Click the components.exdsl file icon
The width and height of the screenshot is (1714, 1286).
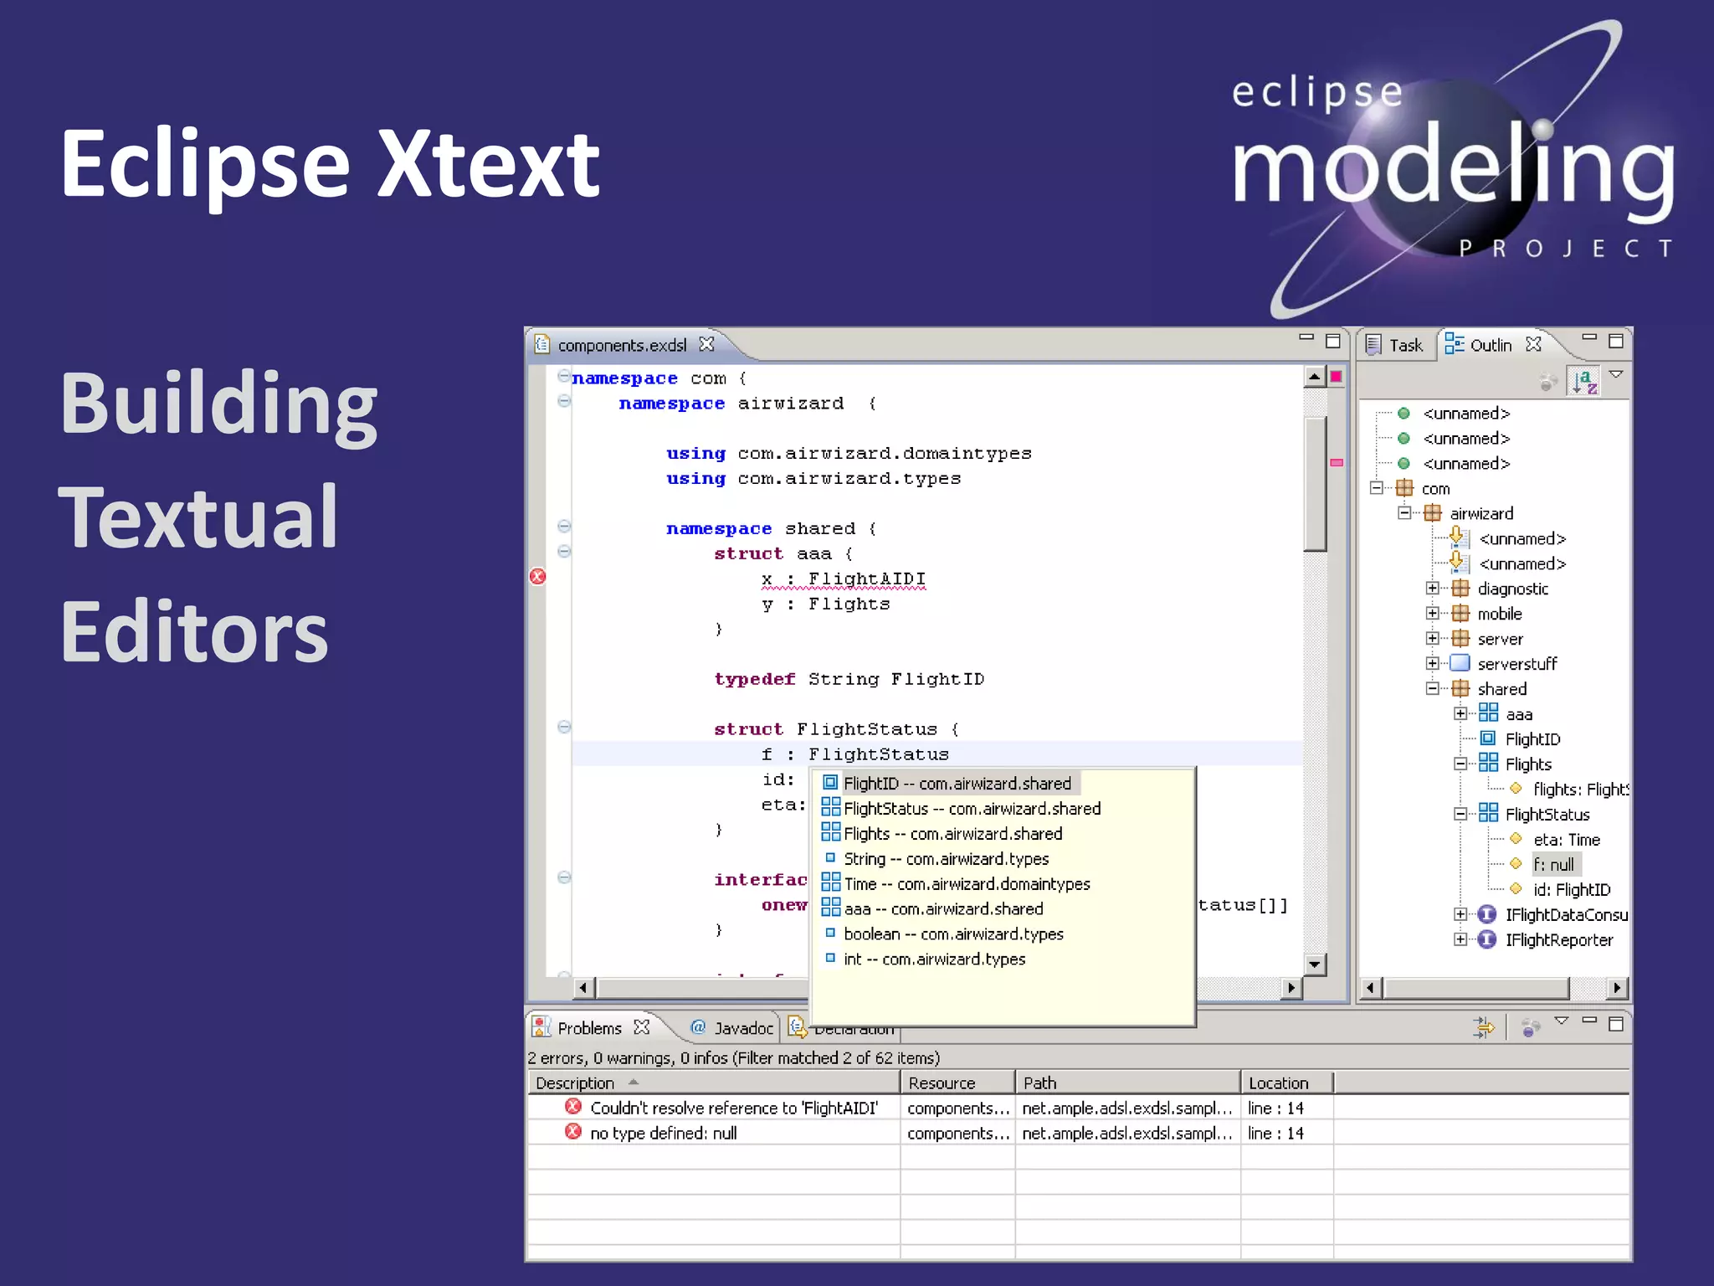(x=542, y=344)
